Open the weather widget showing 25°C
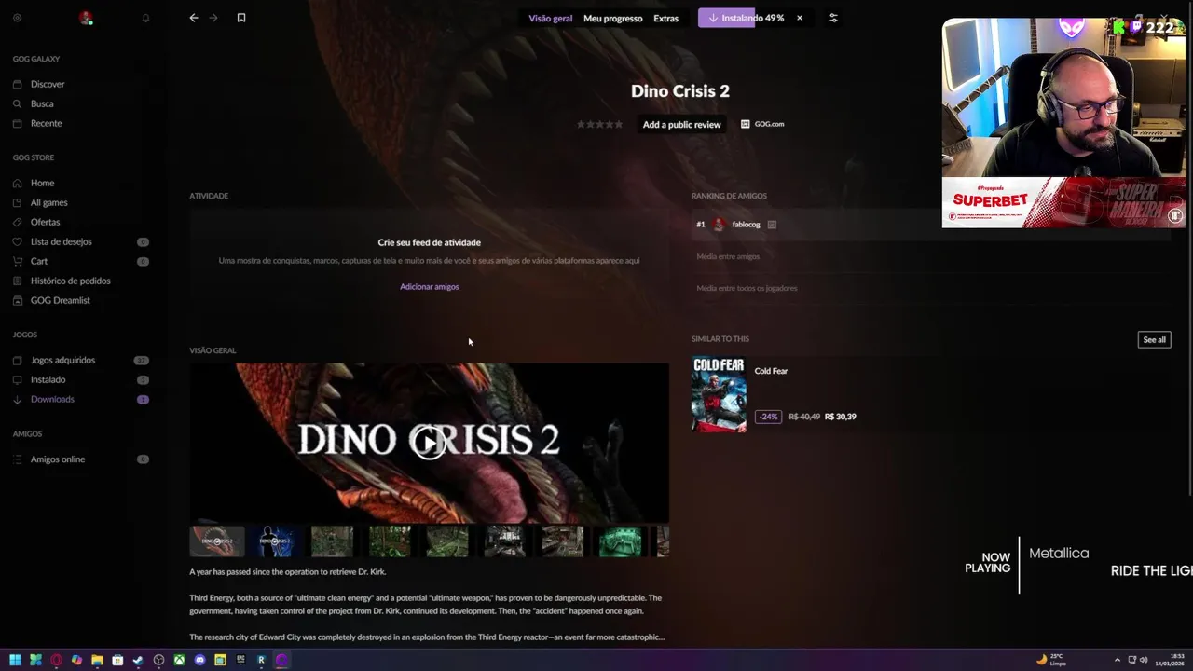Screen dimensions: 1193x671 (1050, 660)
